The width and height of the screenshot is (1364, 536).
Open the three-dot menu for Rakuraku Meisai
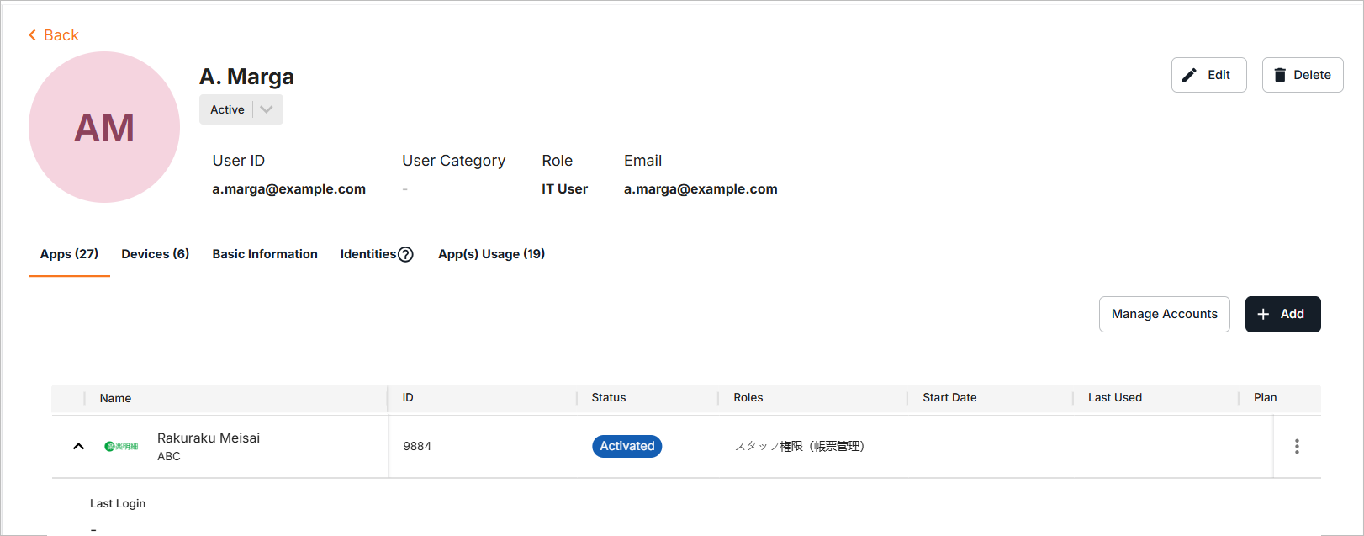pos(1297,447)
